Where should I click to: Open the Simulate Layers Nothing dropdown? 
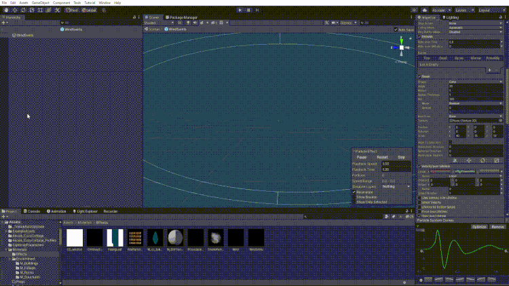(396, 187)
